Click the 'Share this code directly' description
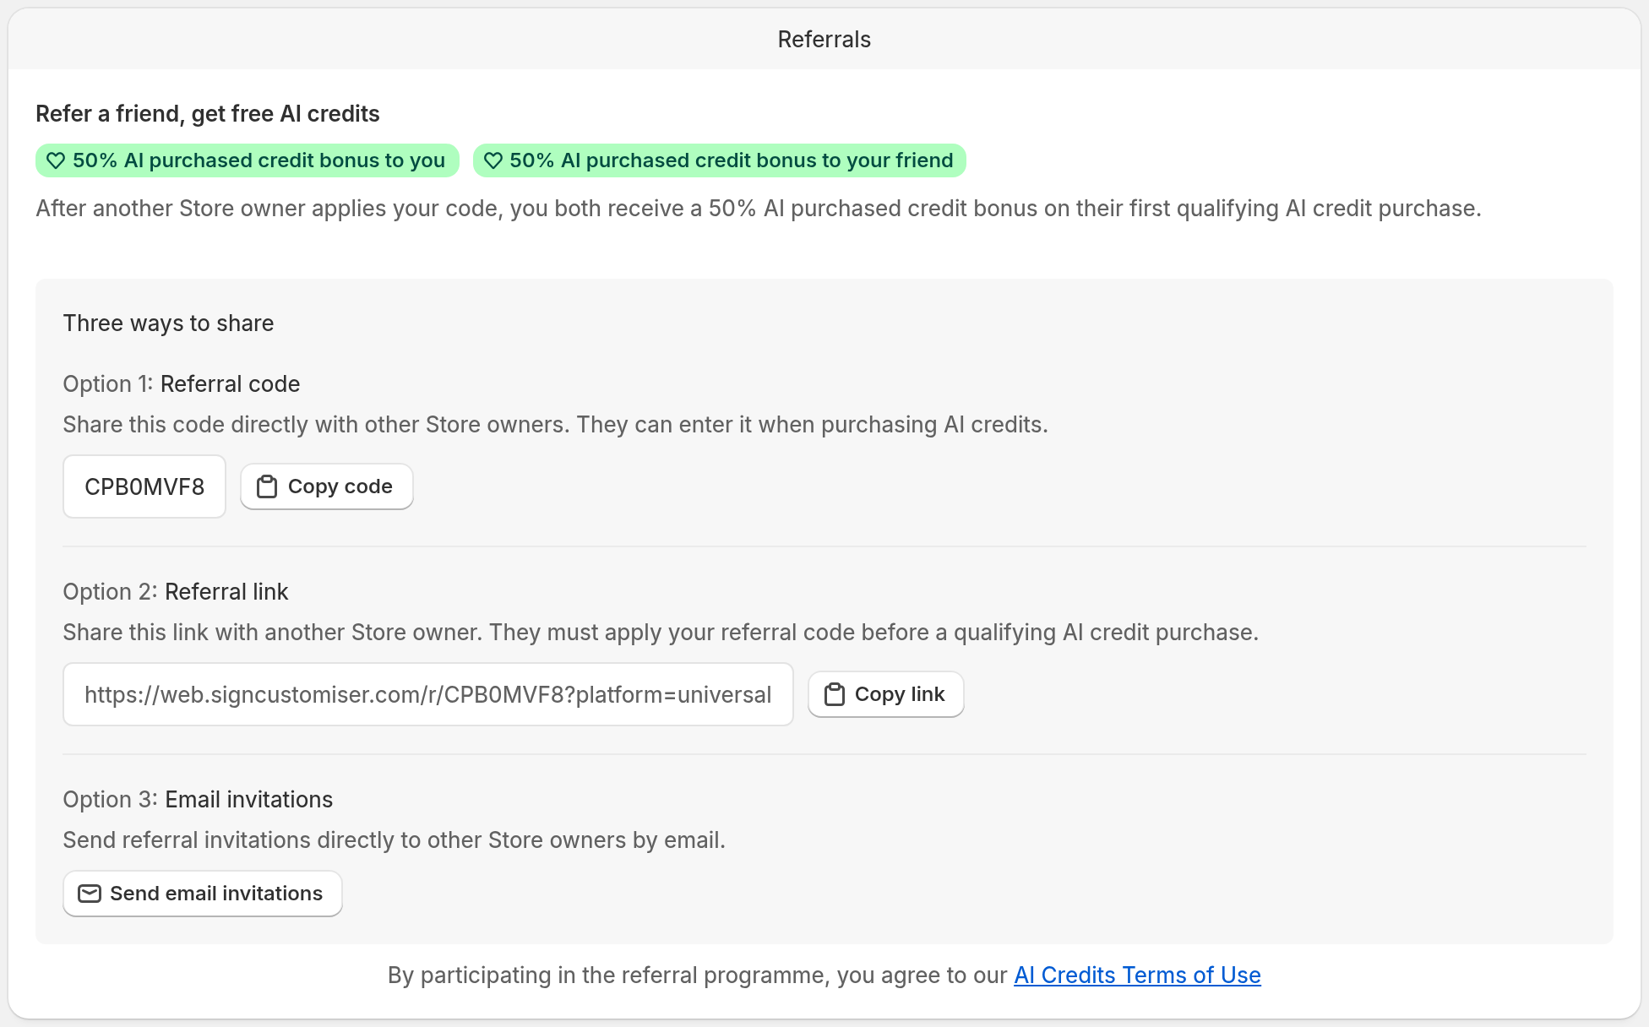 (x=556, y=425)
